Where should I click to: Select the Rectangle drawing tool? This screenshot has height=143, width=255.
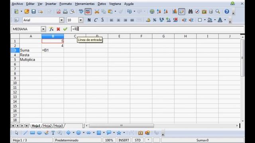[32, 133]
